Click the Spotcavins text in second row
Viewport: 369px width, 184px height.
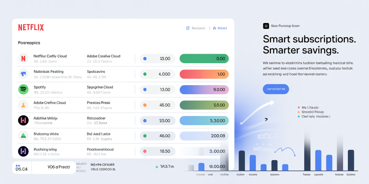[96, 72]
